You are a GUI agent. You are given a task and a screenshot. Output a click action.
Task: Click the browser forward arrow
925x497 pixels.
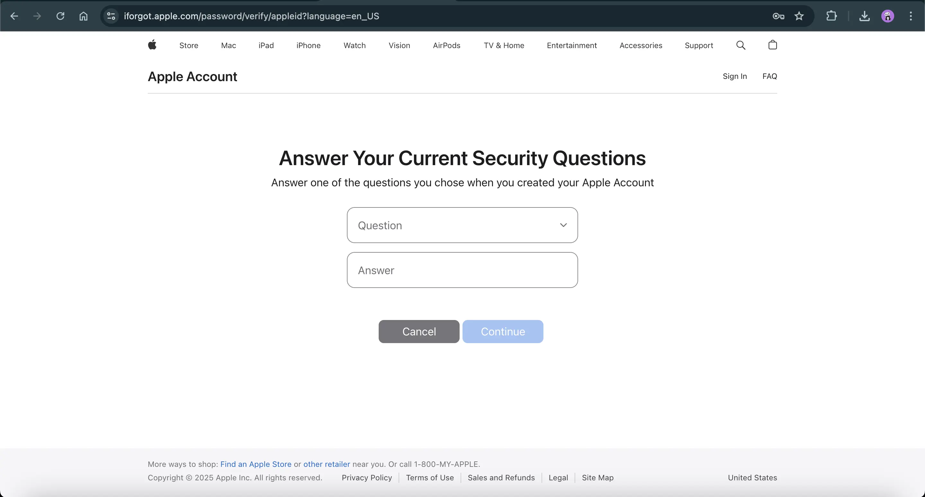click(x=37, y=16)
